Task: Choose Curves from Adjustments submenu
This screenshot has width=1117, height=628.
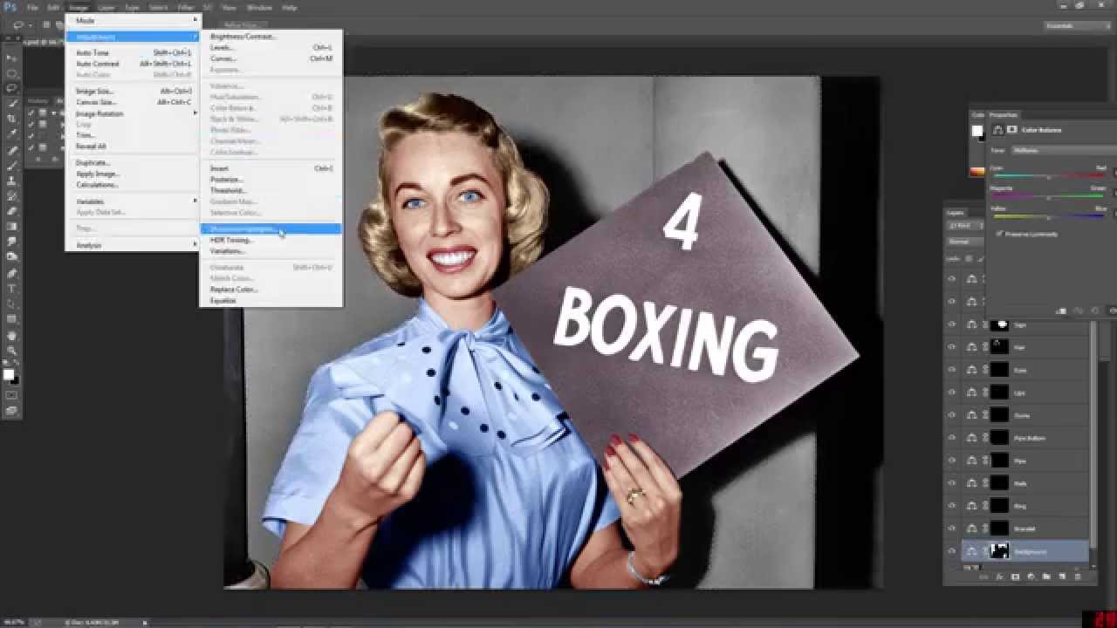Action: 271,58
